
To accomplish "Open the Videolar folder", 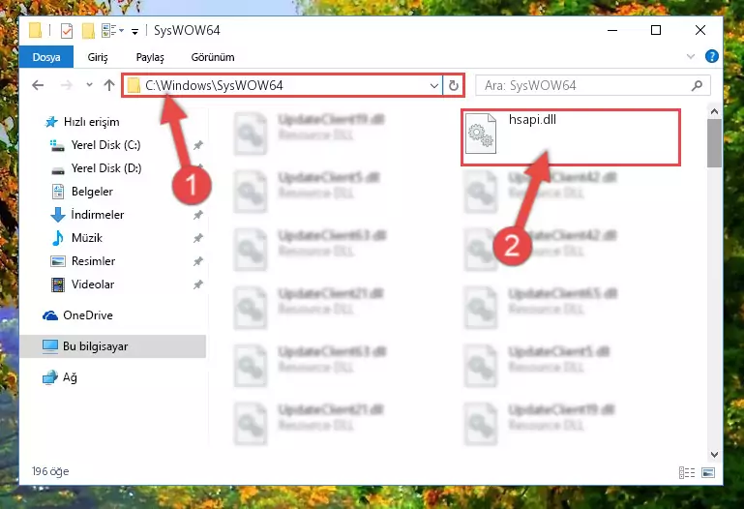I will point(93,284).
